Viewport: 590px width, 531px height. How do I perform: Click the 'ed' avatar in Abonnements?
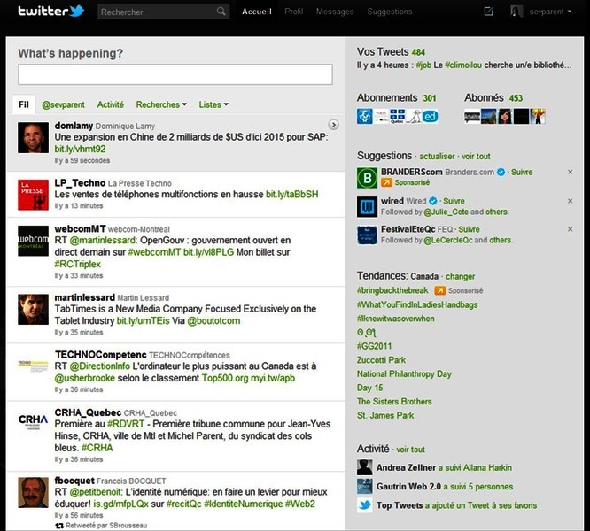pos(430,117)
